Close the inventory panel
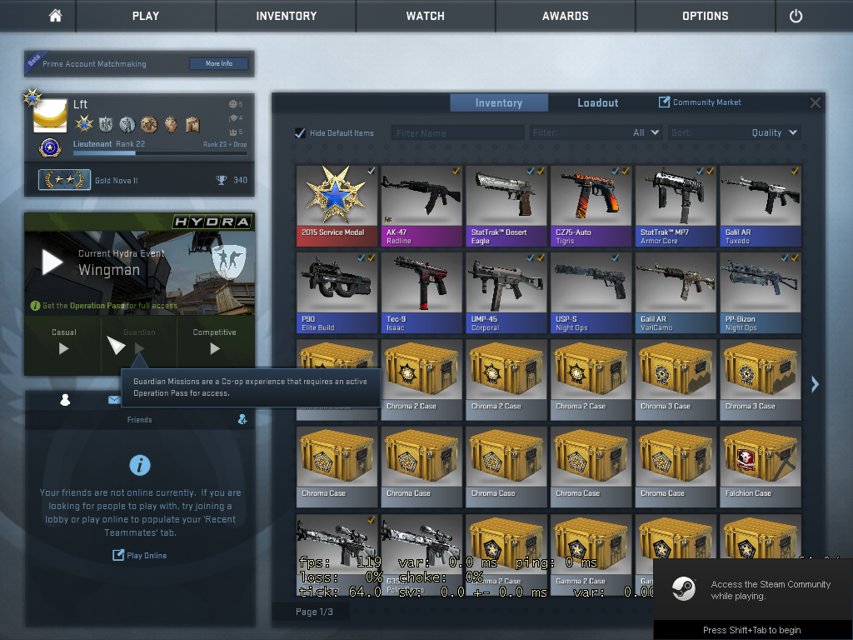853x640 pixels. (x=815, y=102)
